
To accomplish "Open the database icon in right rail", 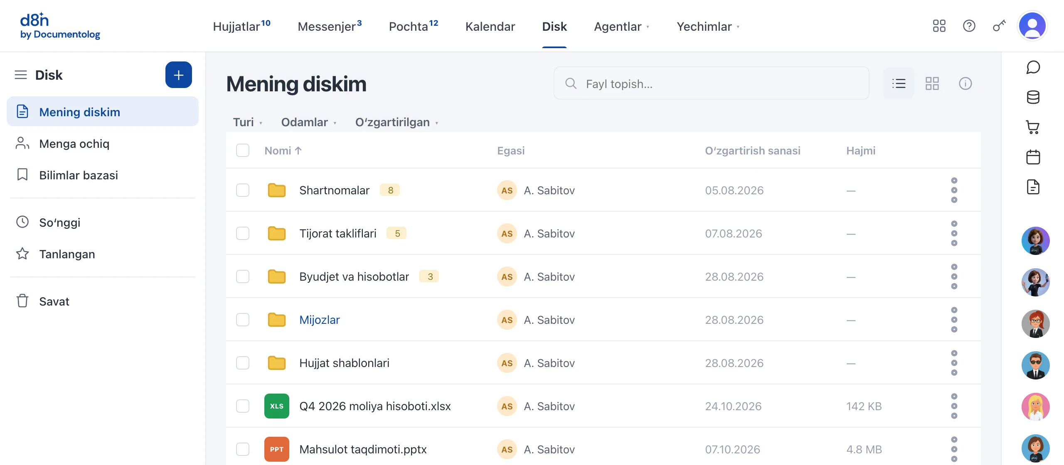I will click(1033, 97).
